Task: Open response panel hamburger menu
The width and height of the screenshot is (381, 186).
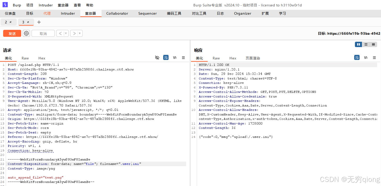Action: click(374, 58)
